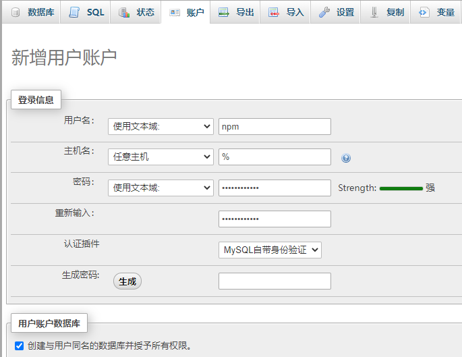Click the SQL scroll icon
The width and height of the screenshot is (462, 357).
74,12
